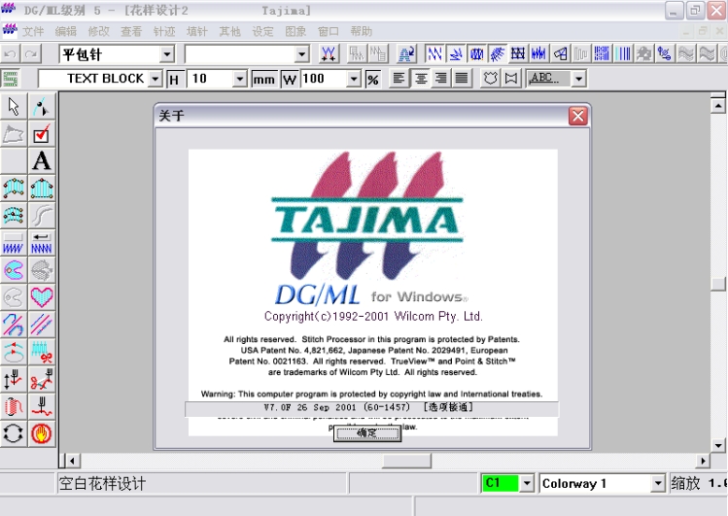The width and height of the screenshot is (728, 516).
Task: Expand the Colorway 1 dropdown
Action: [x=657, y=483]
